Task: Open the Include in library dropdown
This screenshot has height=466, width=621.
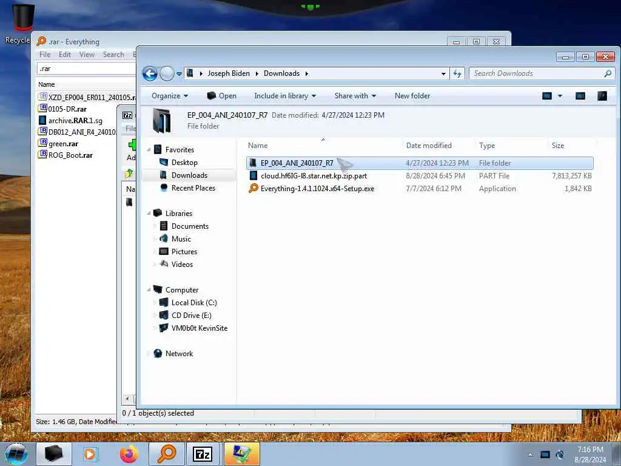Action: point(285,96)
